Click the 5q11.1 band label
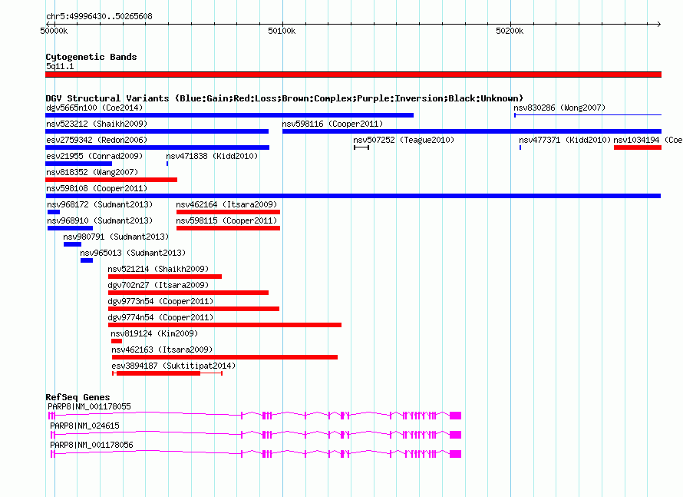 (x=60, y=66)
